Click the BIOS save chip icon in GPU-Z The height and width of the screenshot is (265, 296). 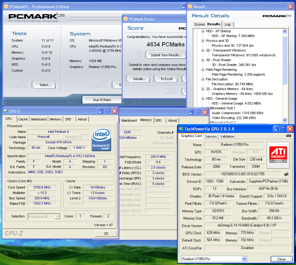pos(286,174)
